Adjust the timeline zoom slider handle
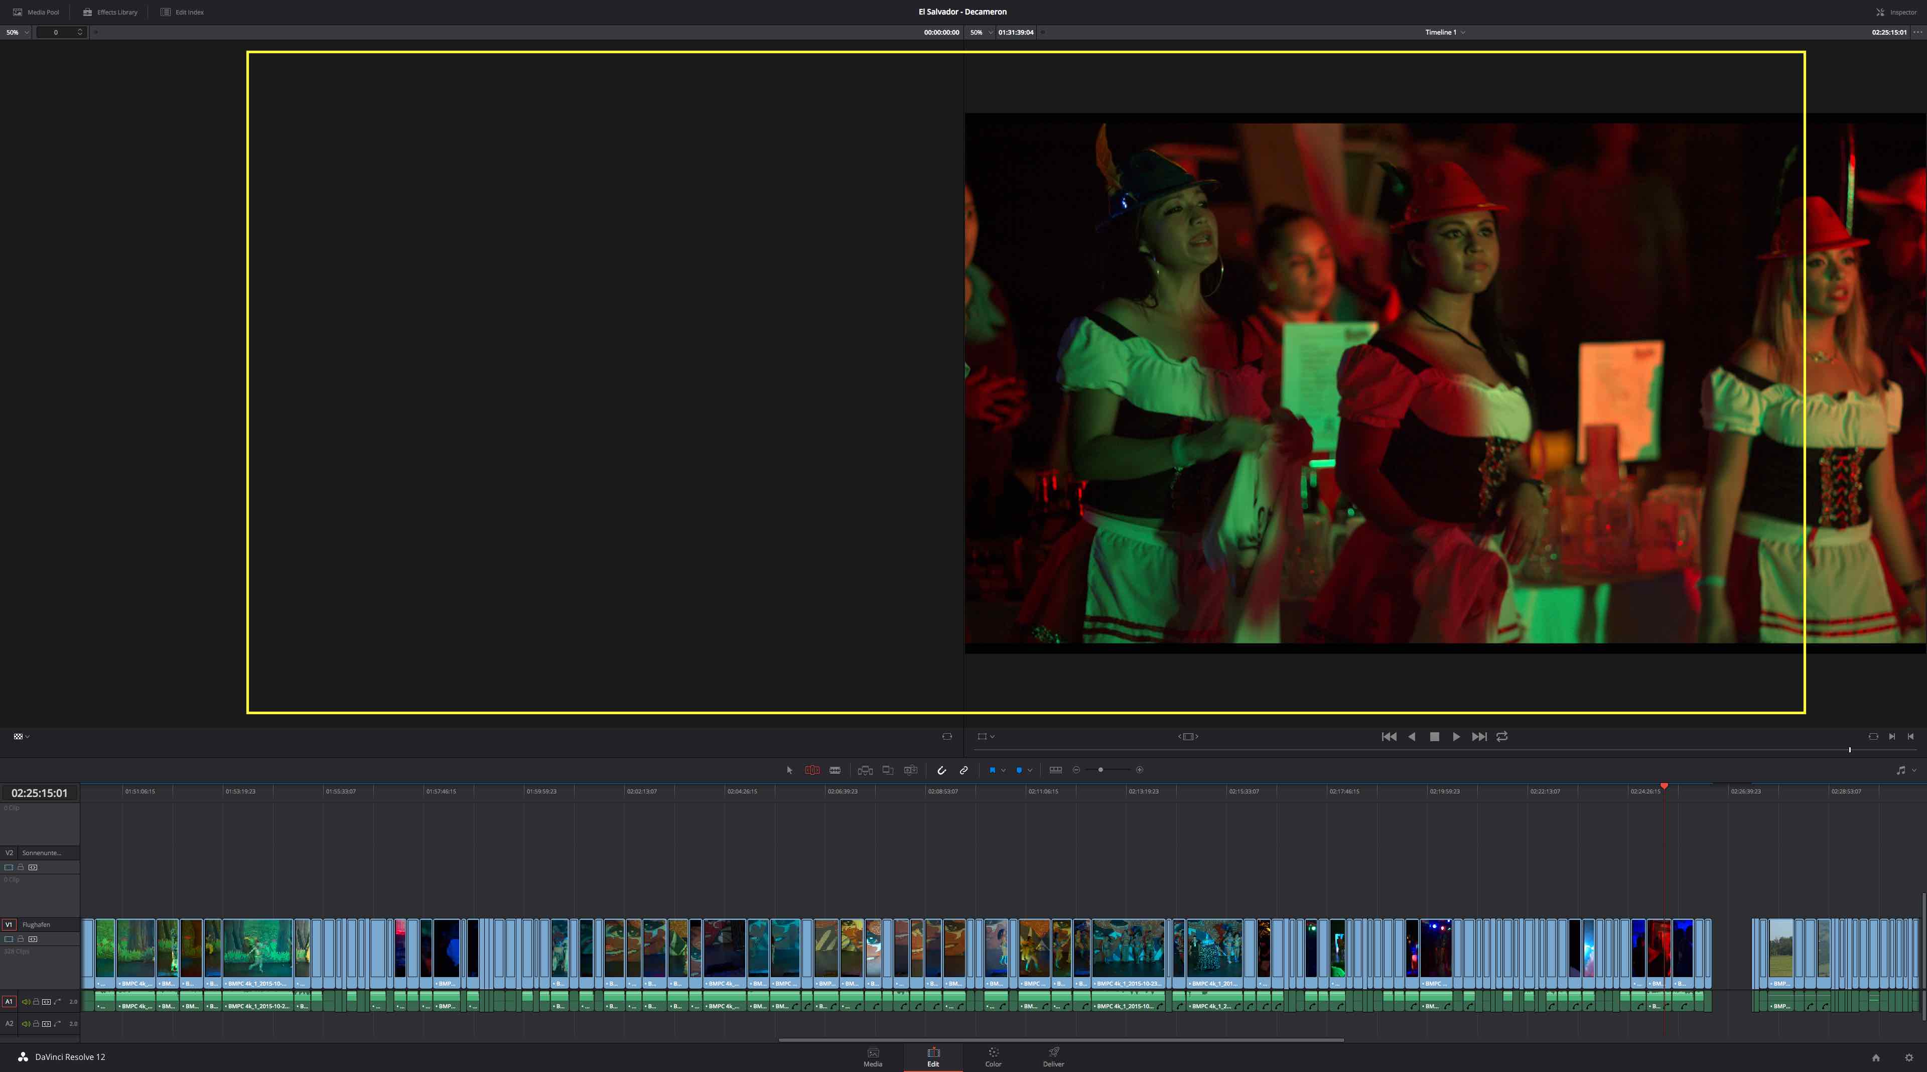Viewport: 1927px width, 1072px height. (1100, 770)
